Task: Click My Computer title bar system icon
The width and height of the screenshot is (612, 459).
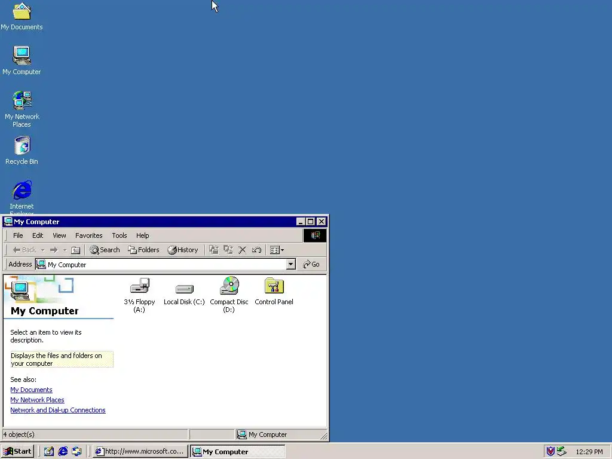Action: click(8, 222)
